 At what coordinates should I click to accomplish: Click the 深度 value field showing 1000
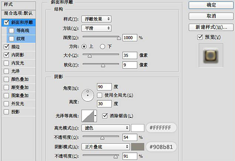[x=130, y=38]
